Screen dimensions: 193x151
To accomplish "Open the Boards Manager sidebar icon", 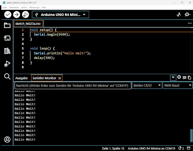I will pyautogui.click(x=7, y=38).
